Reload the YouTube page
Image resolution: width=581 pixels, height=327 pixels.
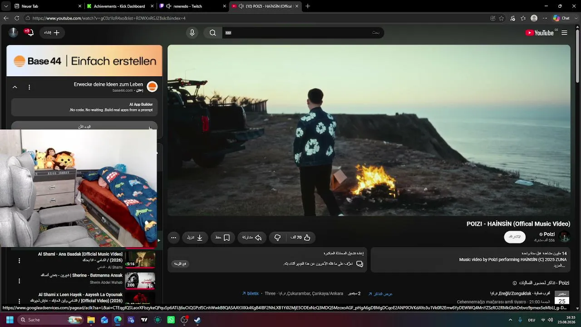tap(17, 18)
